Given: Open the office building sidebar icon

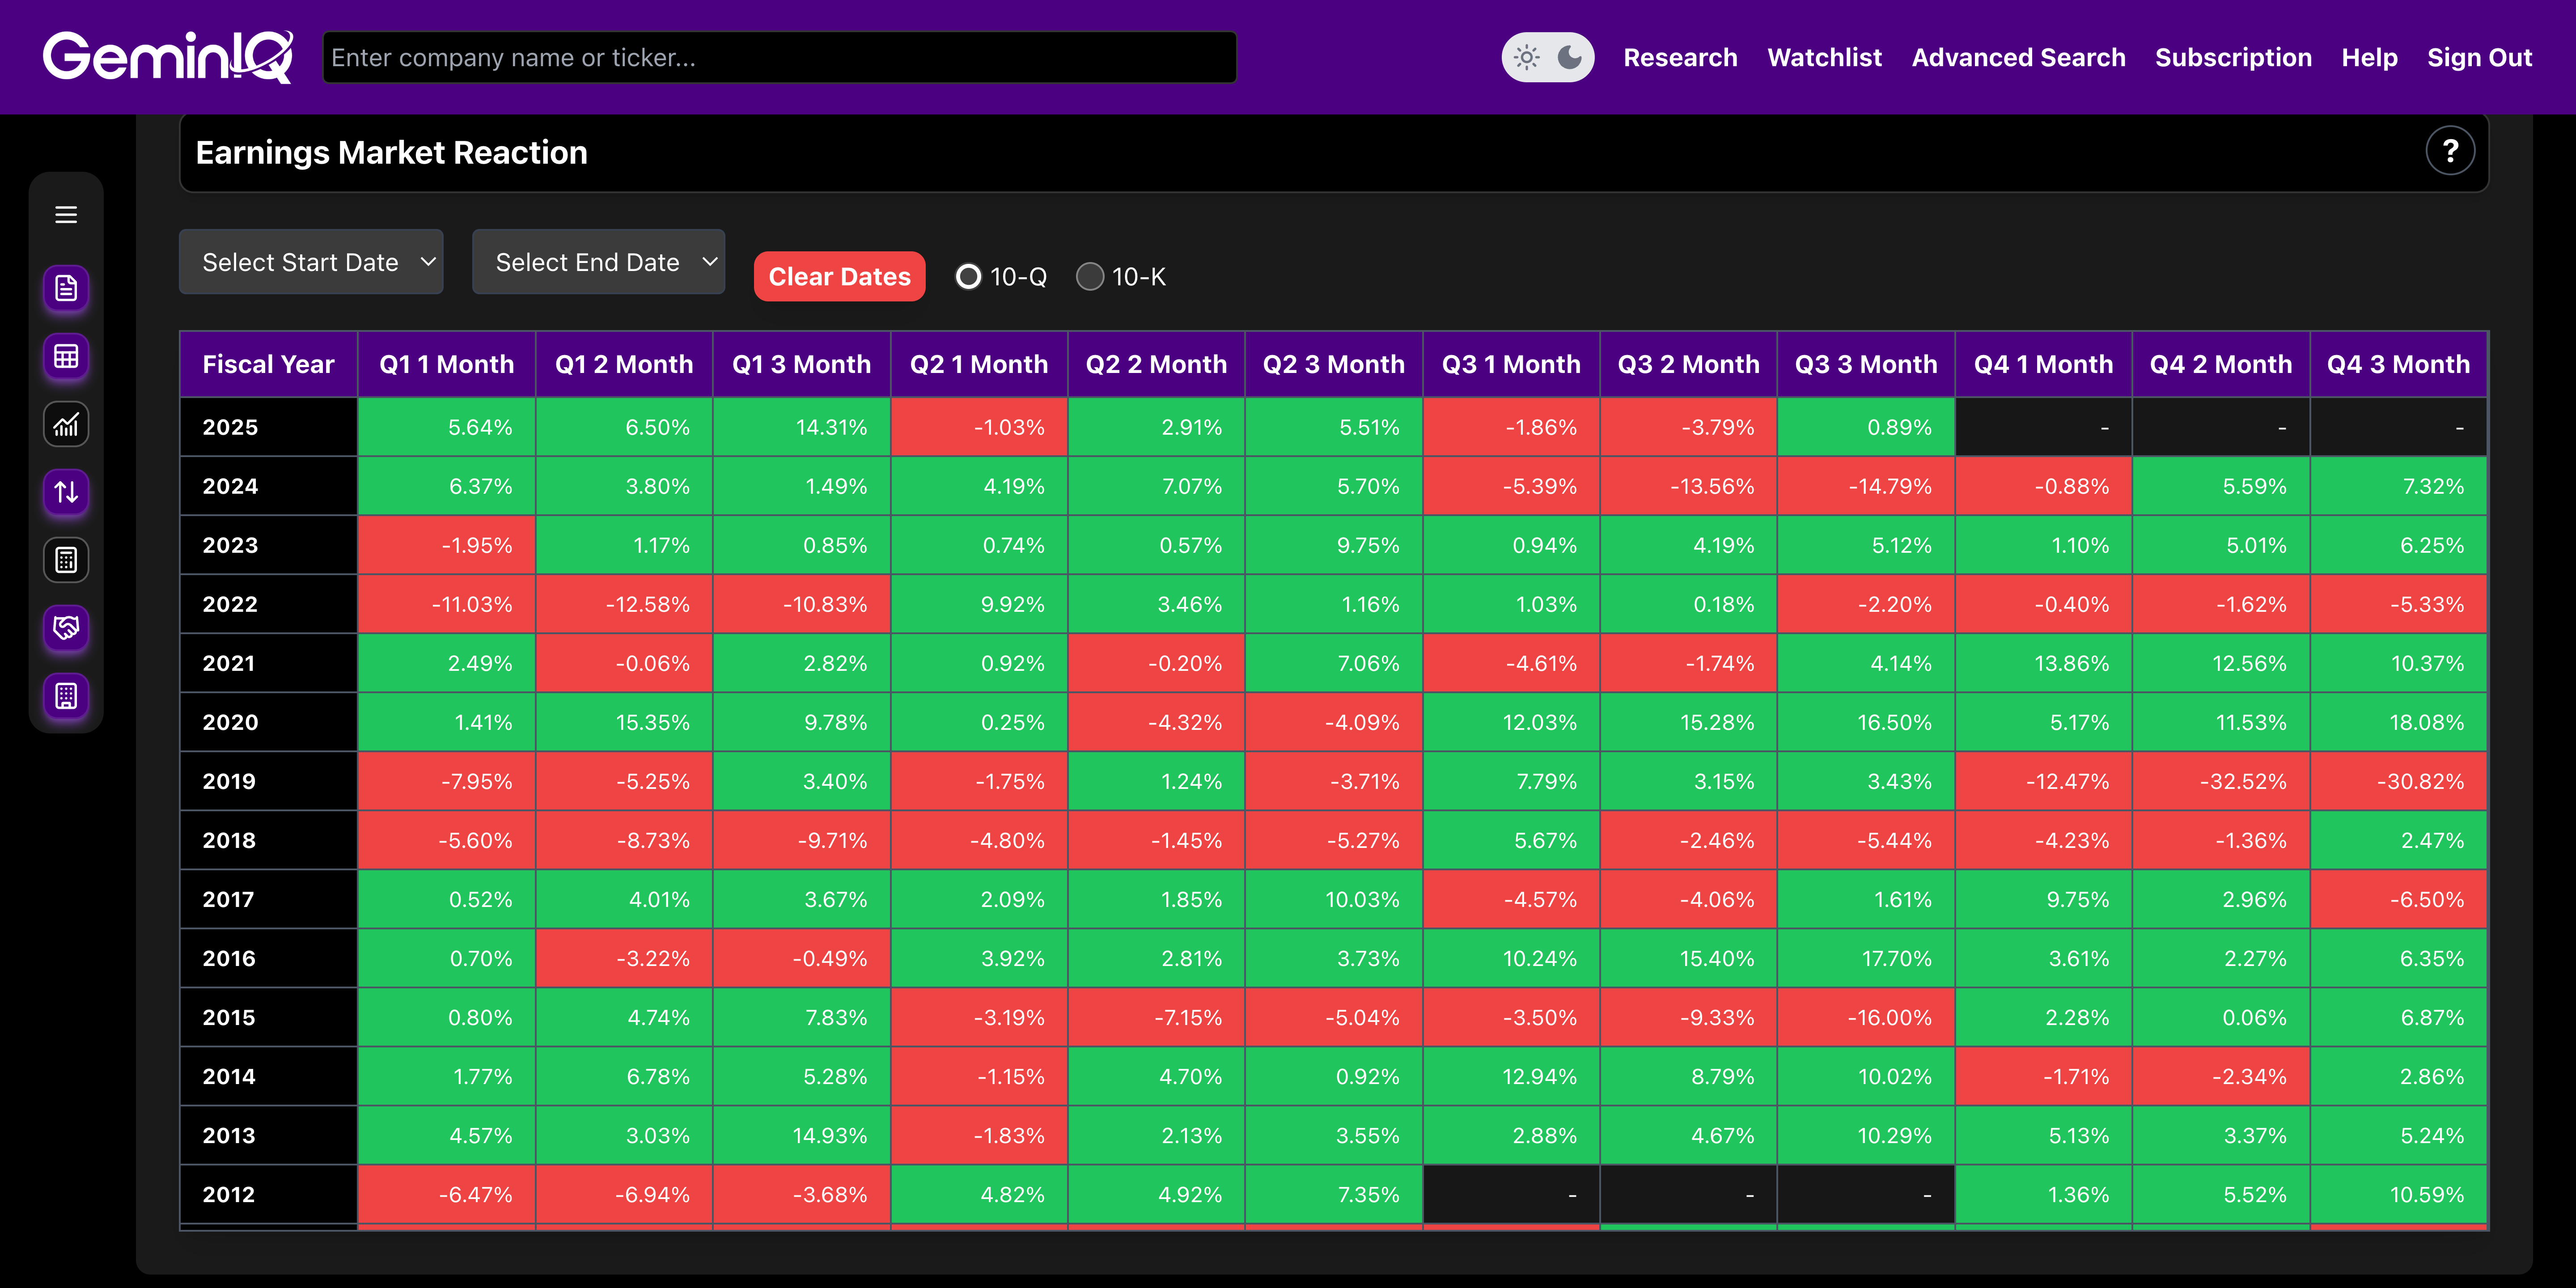Looking at the screenshot, I should (x=66, y=696).
